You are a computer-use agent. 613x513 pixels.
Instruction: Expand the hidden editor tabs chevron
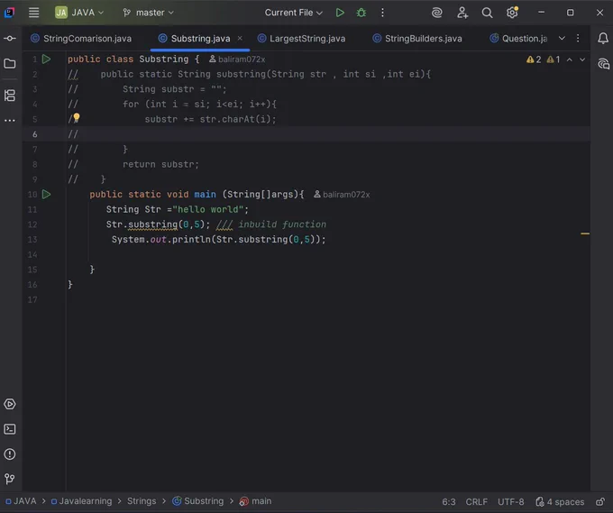(562, 39)
